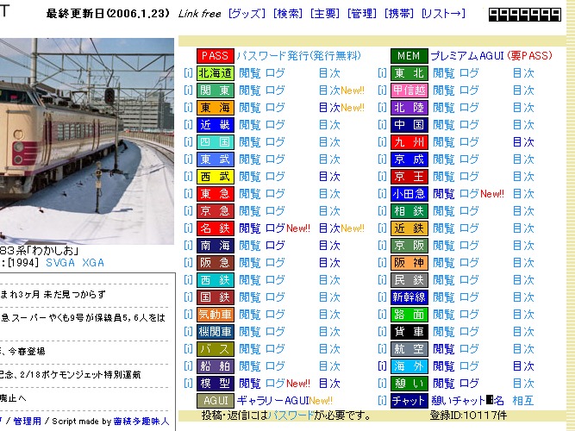The image size is (575, 431).
Task: Open the 航空 category badge
Action: coord(409,349)
